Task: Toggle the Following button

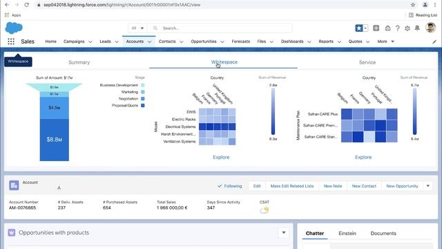Action: coord(230,186)
